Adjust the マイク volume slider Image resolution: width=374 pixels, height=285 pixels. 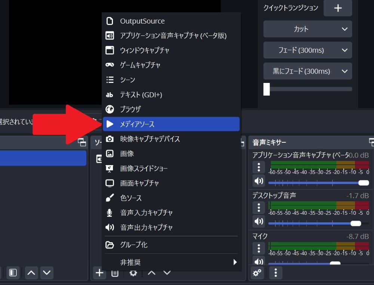[319, 263]
